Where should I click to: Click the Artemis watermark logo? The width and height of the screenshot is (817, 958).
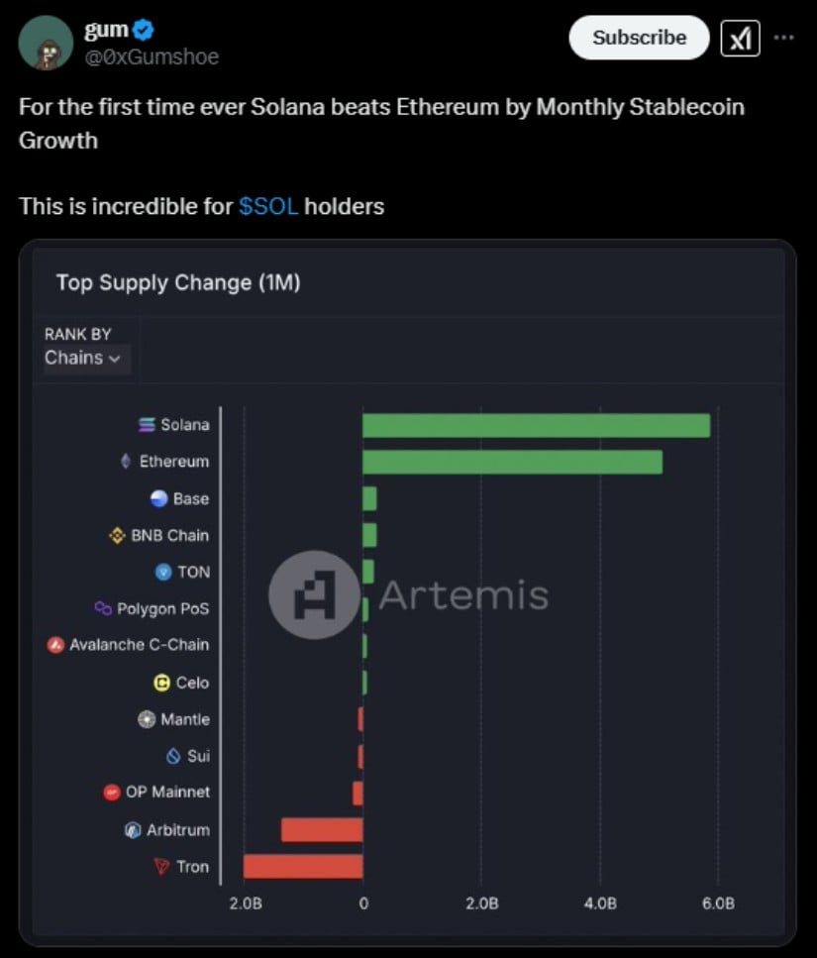pos(315,594)
